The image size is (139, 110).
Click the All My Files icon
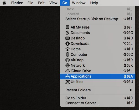[x=68, y=27]
